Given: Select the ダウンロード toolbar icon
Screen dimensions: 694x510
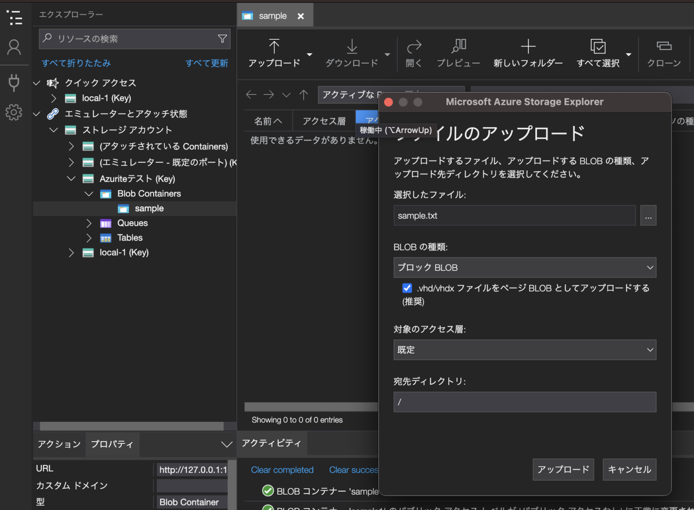Looking at the screenshot, I should (352, 53).
